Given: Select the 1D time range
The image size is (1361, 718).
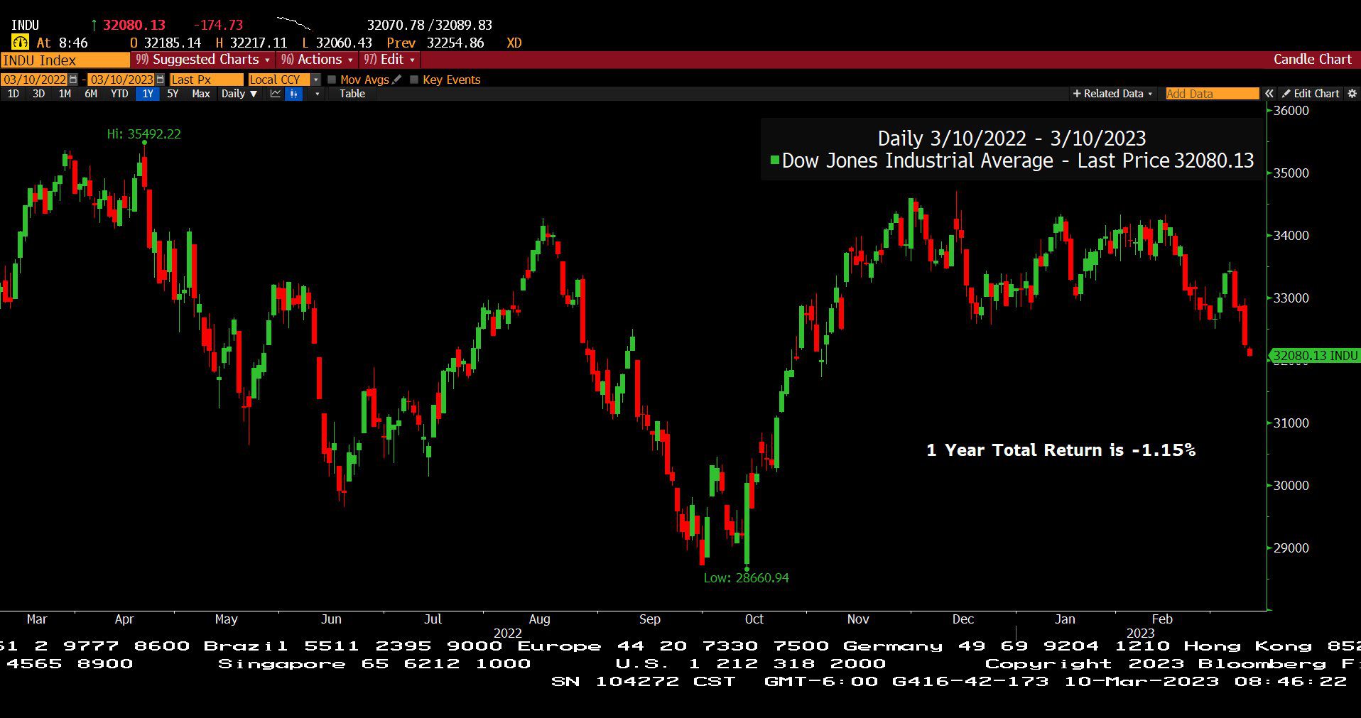Looking at the screenshot, I should [13, 94].
